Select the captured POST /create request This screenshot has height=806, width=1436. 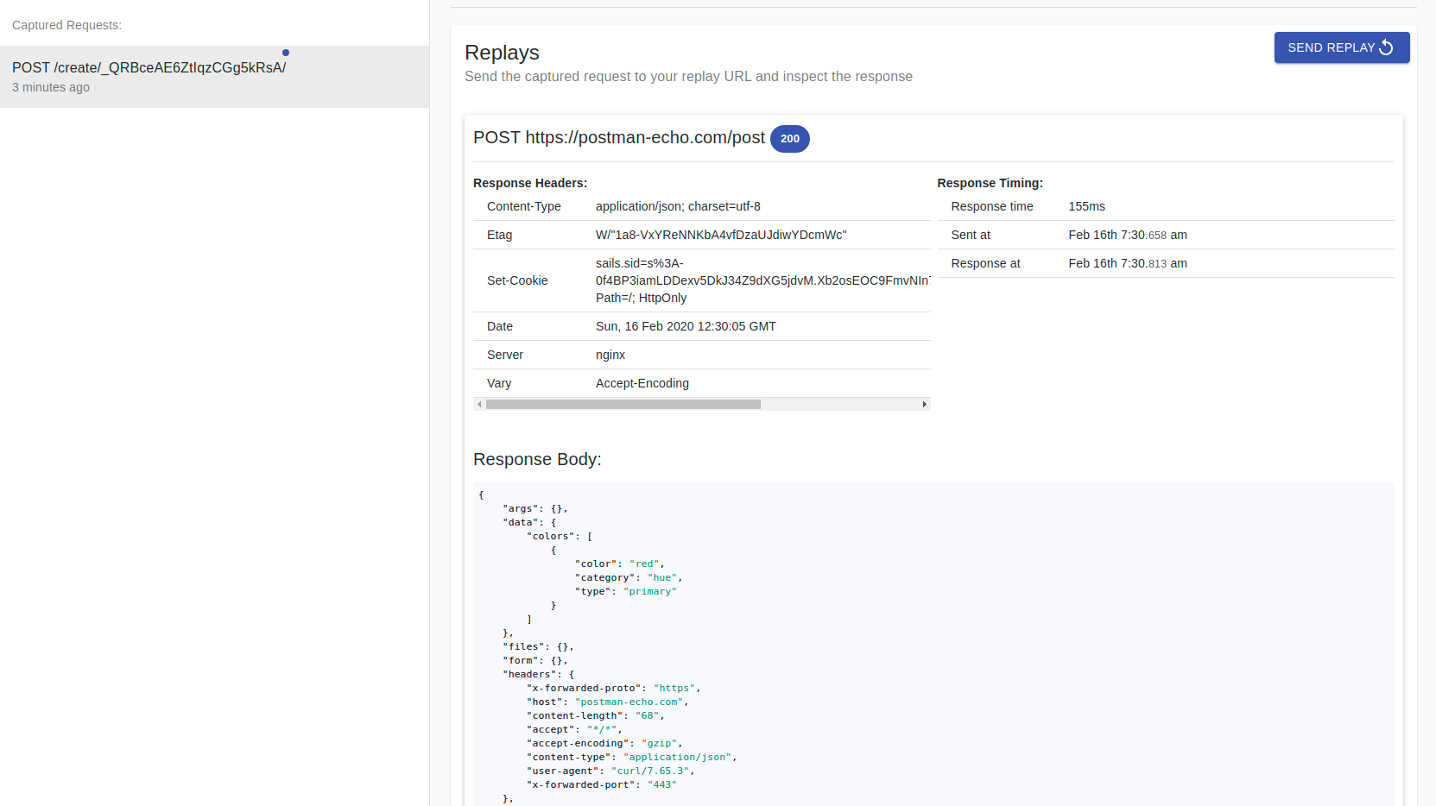tap(214, 77)
